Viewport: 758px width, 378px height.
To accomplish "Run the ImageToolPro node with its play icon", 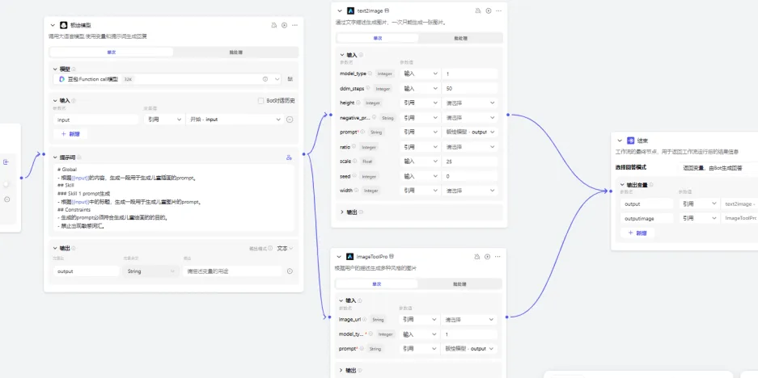I will point(487,256).
